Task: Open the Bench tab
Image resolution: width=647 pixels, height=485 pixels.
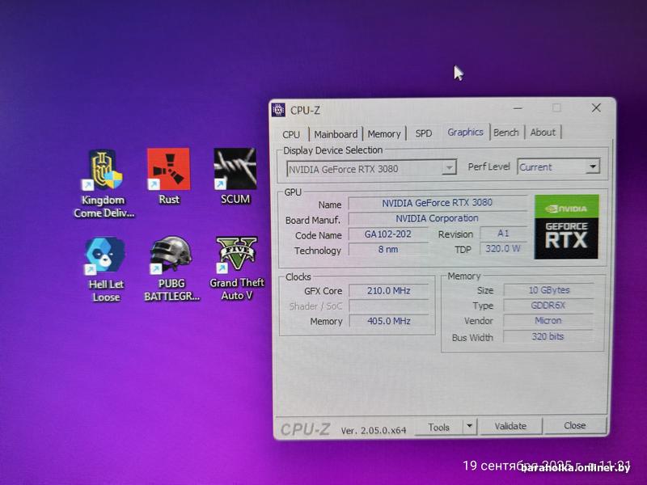Action: coord(506,133)
